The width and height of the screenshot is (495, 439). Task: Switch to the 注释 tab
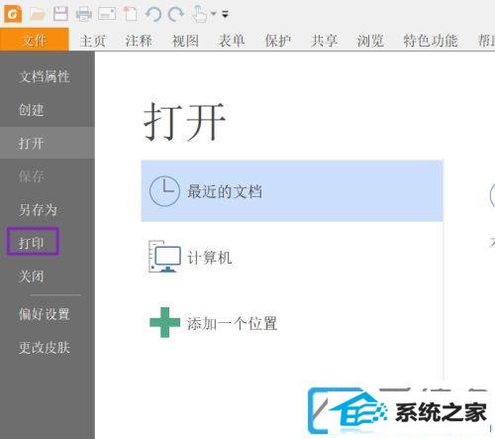click(x=139, y=41)
